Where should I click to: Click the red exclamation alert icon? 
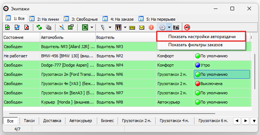pyautogui.click(x=151, y=27)
